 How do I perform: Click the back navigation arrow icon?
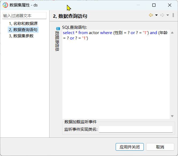(151, 15)
